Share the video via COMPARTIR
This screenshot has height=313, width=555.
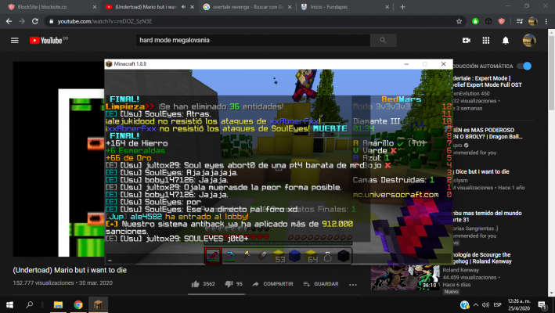pyautogui.click(x=272, y=283)
